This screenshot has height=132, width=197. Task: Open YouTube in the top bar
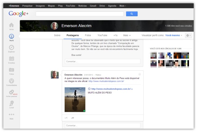tap(70, 6)
